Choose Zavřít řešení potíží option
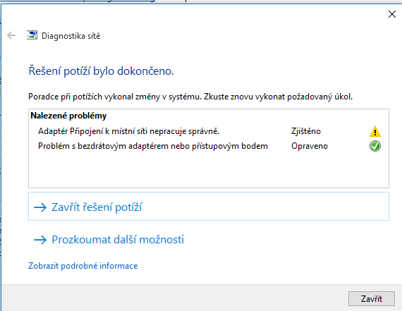 tap(209, 207)
